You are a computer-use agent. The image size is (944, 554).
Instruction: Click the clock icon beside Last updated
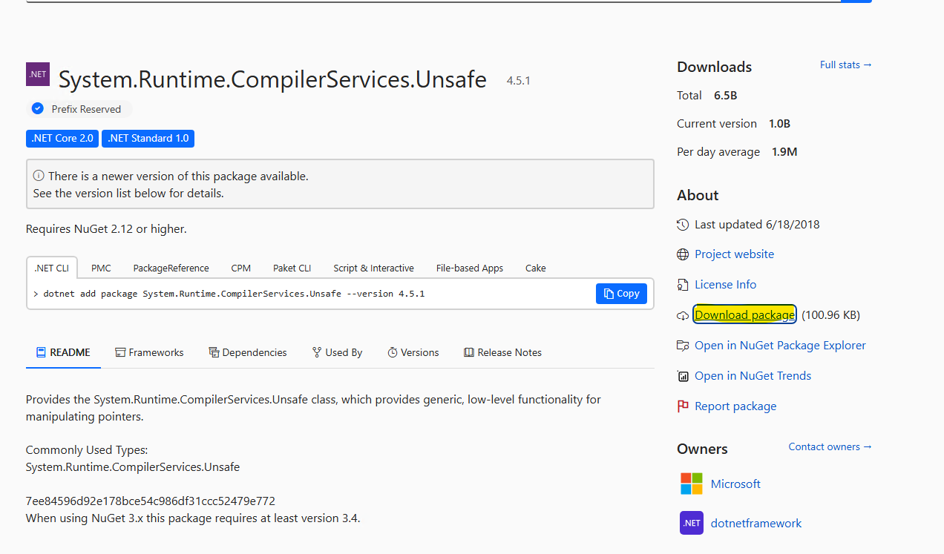tap(682, 224)
